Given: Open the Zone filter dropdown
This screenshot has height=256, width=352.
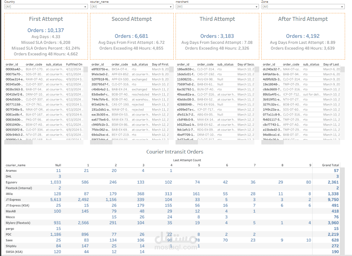Looking at the screenshot, I should [x=303, y=7].
